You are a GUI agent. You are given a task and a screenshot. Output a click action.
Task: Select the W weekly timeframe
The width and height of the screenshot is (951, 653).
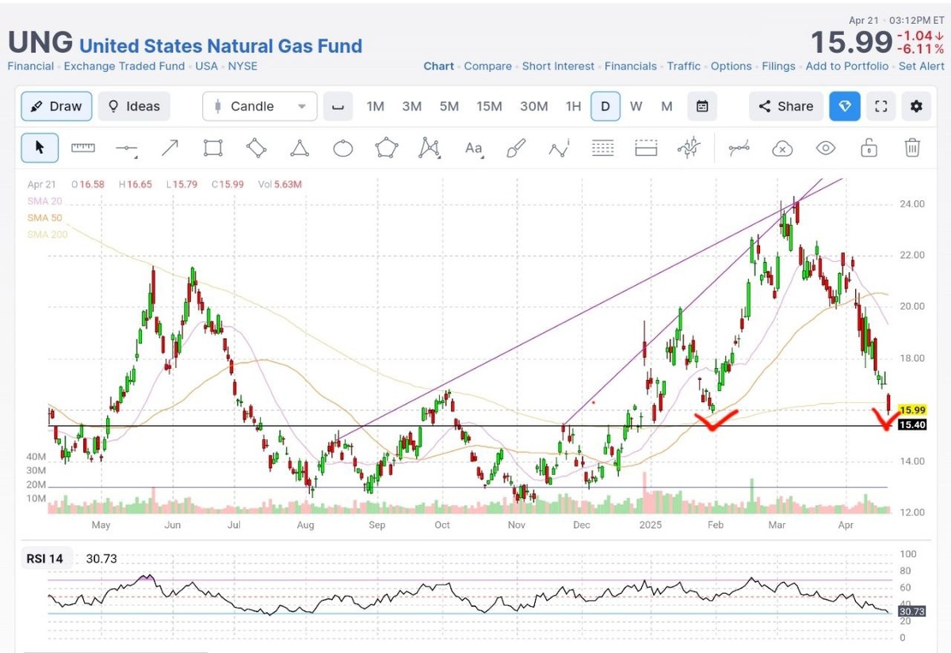click(x=636, y=106)
